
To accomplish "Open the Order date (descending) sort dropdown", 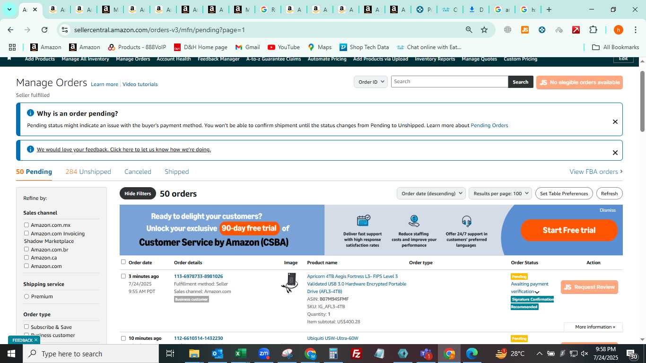I will pos(432,193).
